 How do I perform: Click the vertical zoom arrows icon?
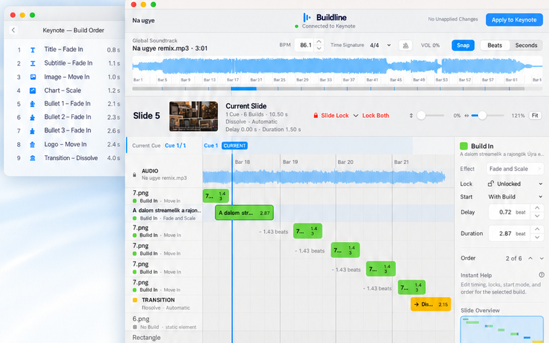click(411, 115)
